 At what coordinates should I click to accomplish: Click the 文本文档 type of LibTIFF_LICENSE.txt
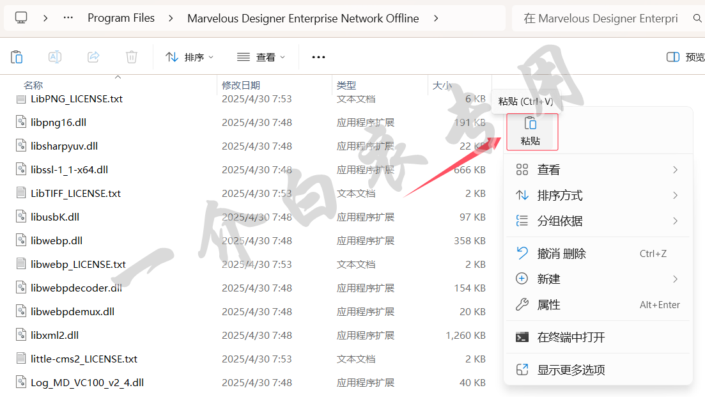356,193
